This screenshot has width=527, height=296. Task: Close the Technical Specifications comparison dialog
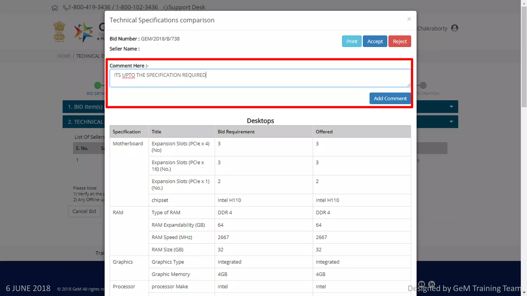(x=409, y=19)
